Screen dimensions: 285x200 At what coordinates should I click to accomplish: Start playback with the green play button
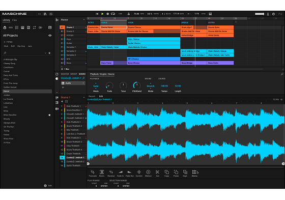(x=102, y=14)
